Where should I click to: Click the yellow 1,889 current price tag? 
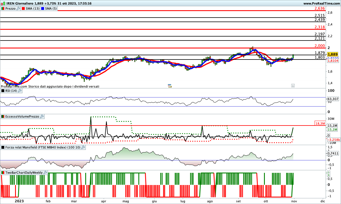coord(332,54)
